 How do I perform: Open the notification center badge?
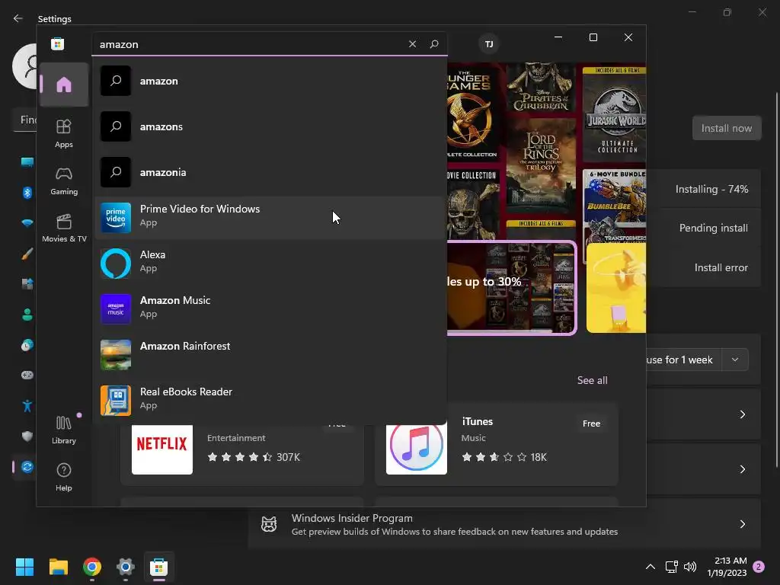(759, 567)
